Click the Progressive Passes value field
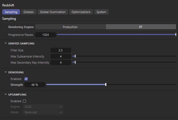This screenshot has width=178, height=120. coord(46,35)
